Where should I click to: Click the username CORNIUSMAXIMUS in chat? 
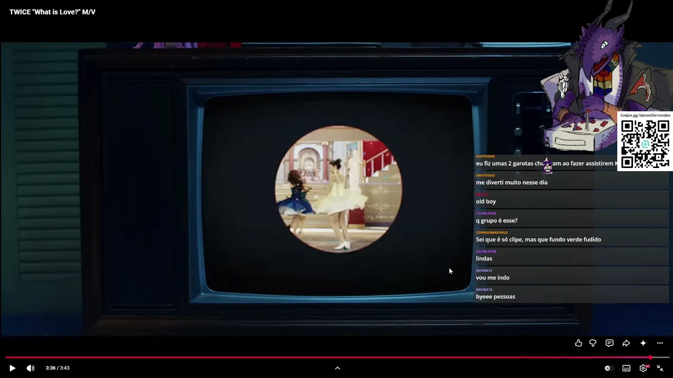click(492, 233)
